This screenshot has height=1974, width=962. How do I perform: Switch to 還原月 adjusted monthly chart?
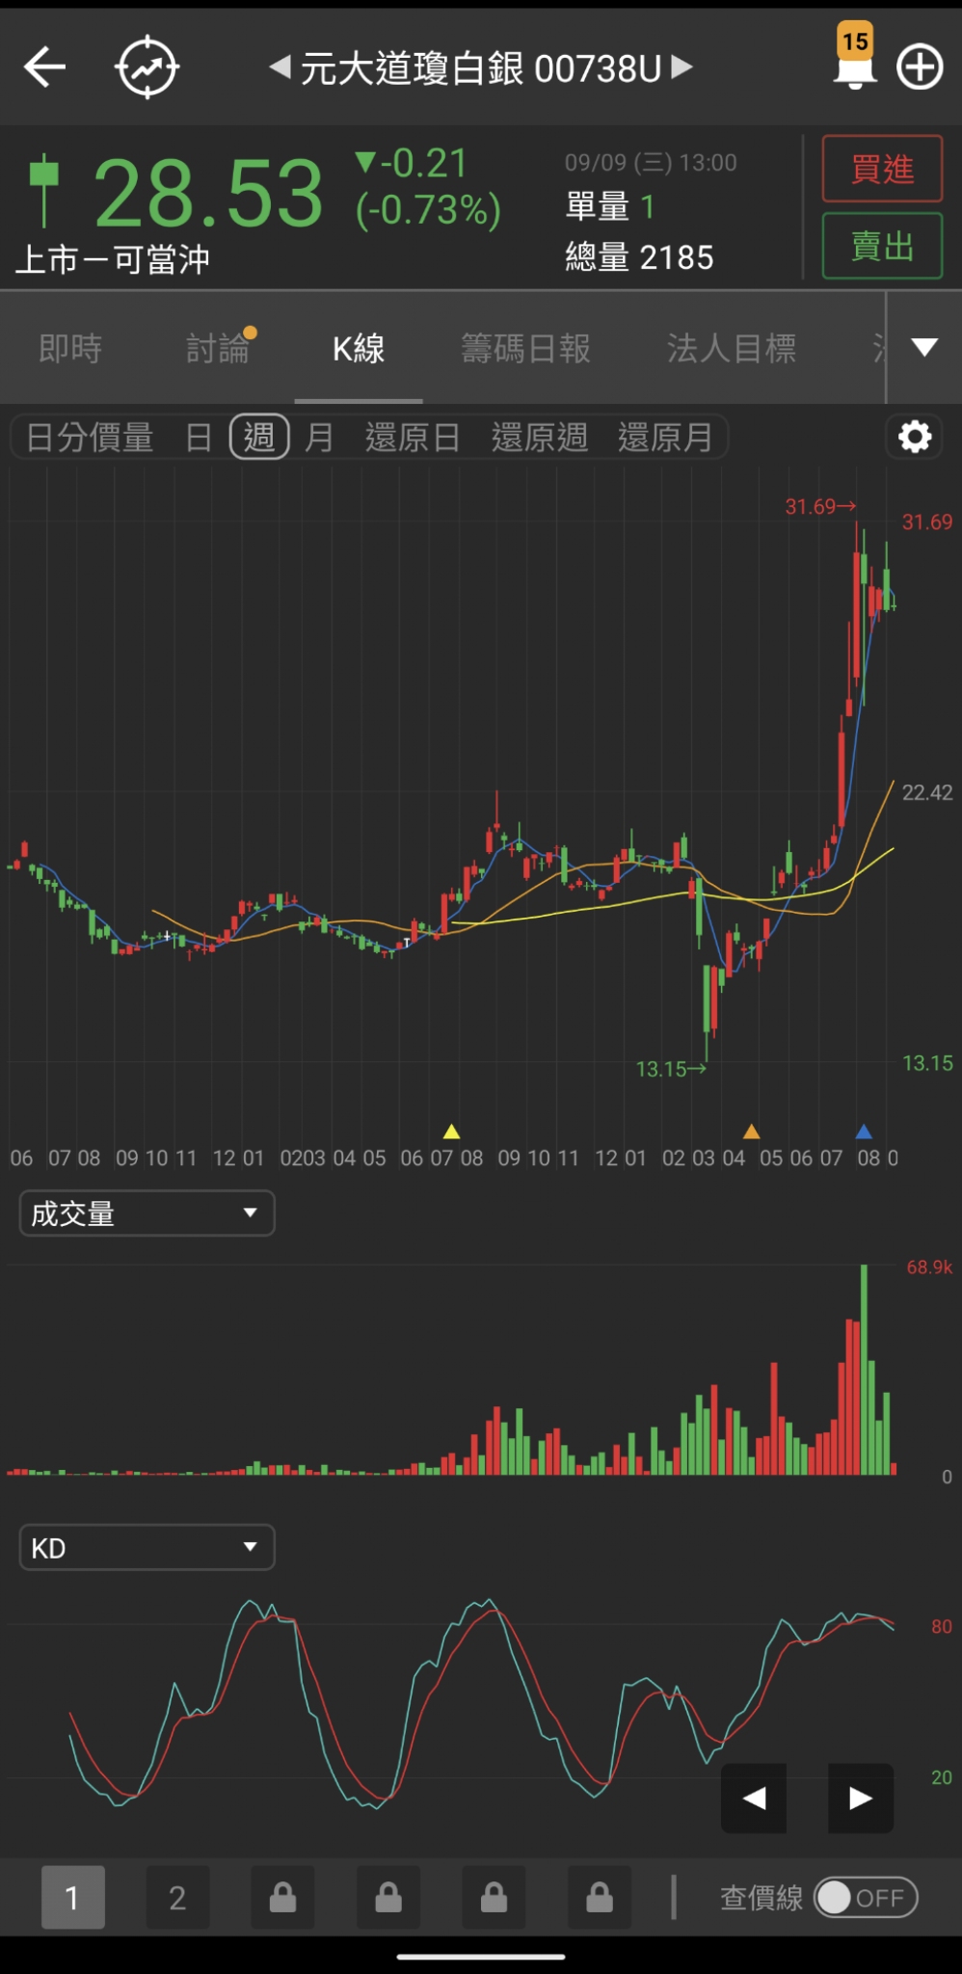point(665,438)
